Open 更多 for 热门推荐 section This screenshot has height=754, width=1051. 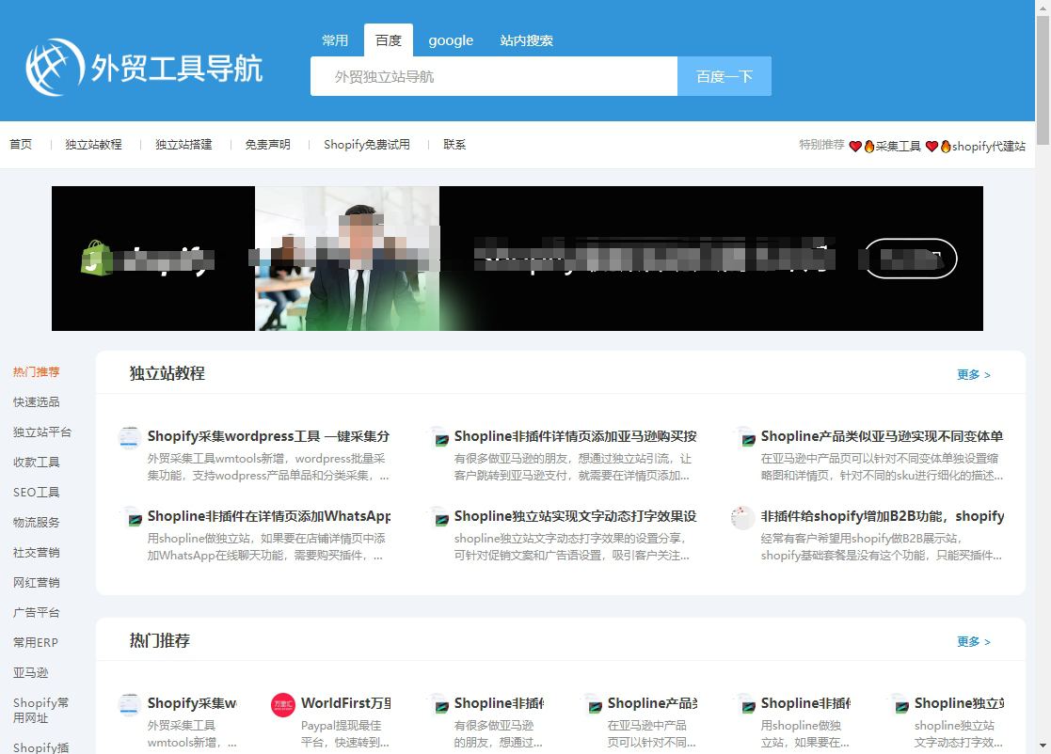coord(973,641)
